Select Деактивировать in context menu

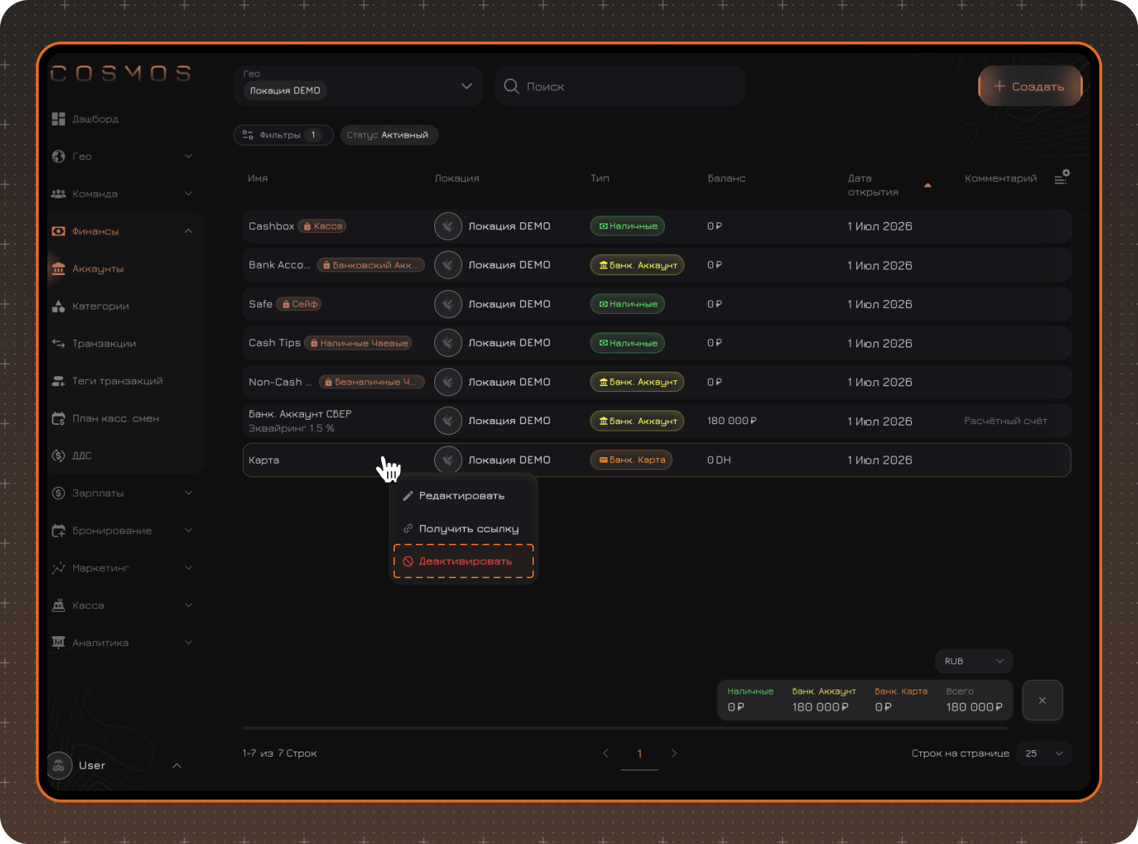(464, 561)
